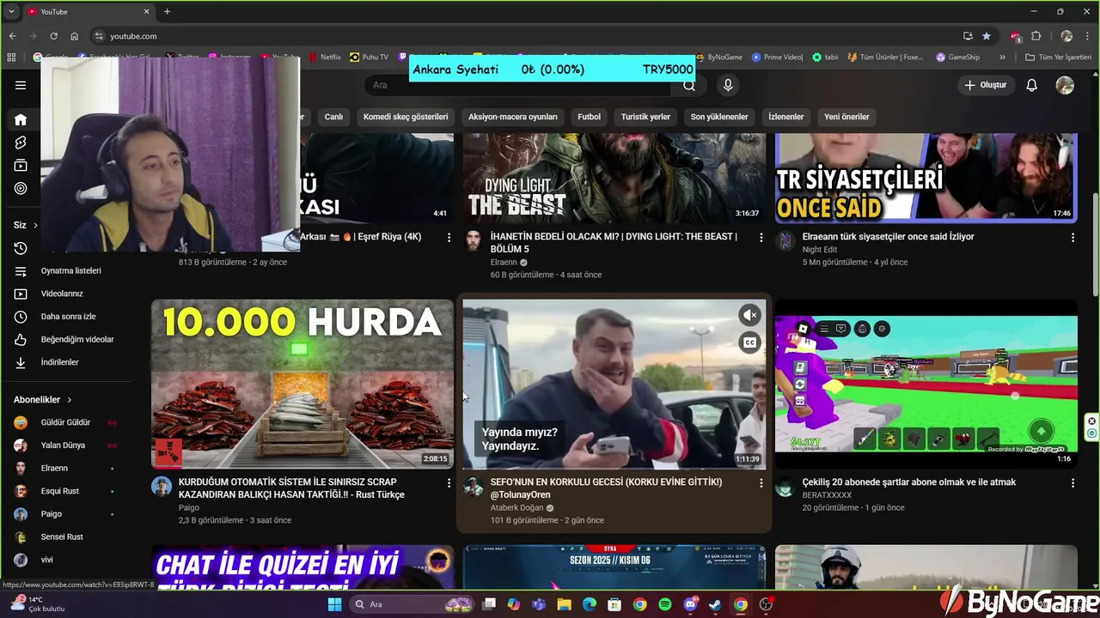
Task: Select Son yüklenenler chip
Action: [x=719, y=117]
